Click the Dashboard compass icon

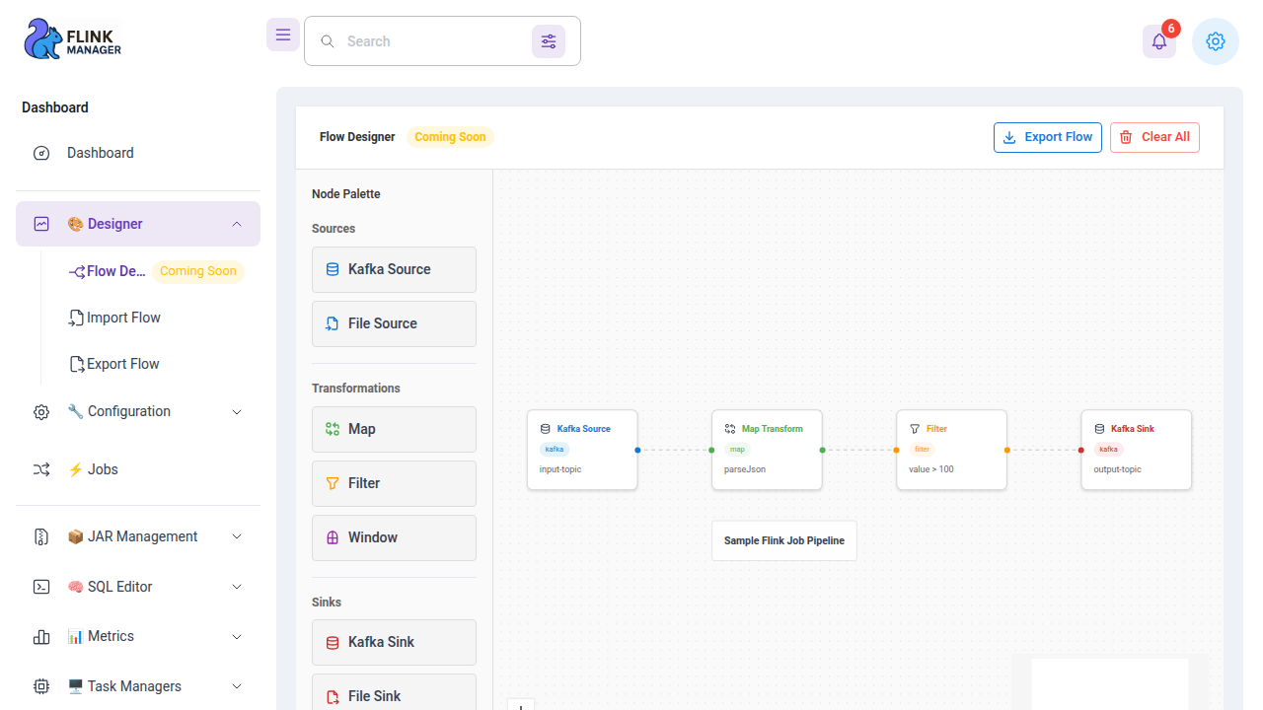pos(41,153)
